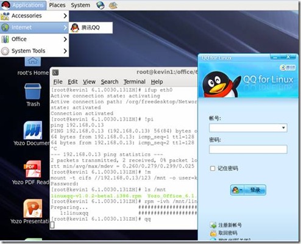The image size is (301, 244).
Task: Click the Accessories submenu arrow
Action: [65, 16]
